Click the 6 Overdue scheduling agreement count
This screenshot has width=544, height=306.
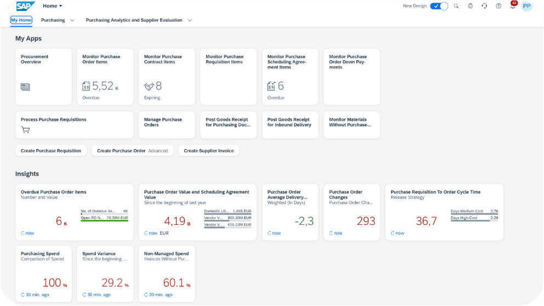(x=281, y=86)
